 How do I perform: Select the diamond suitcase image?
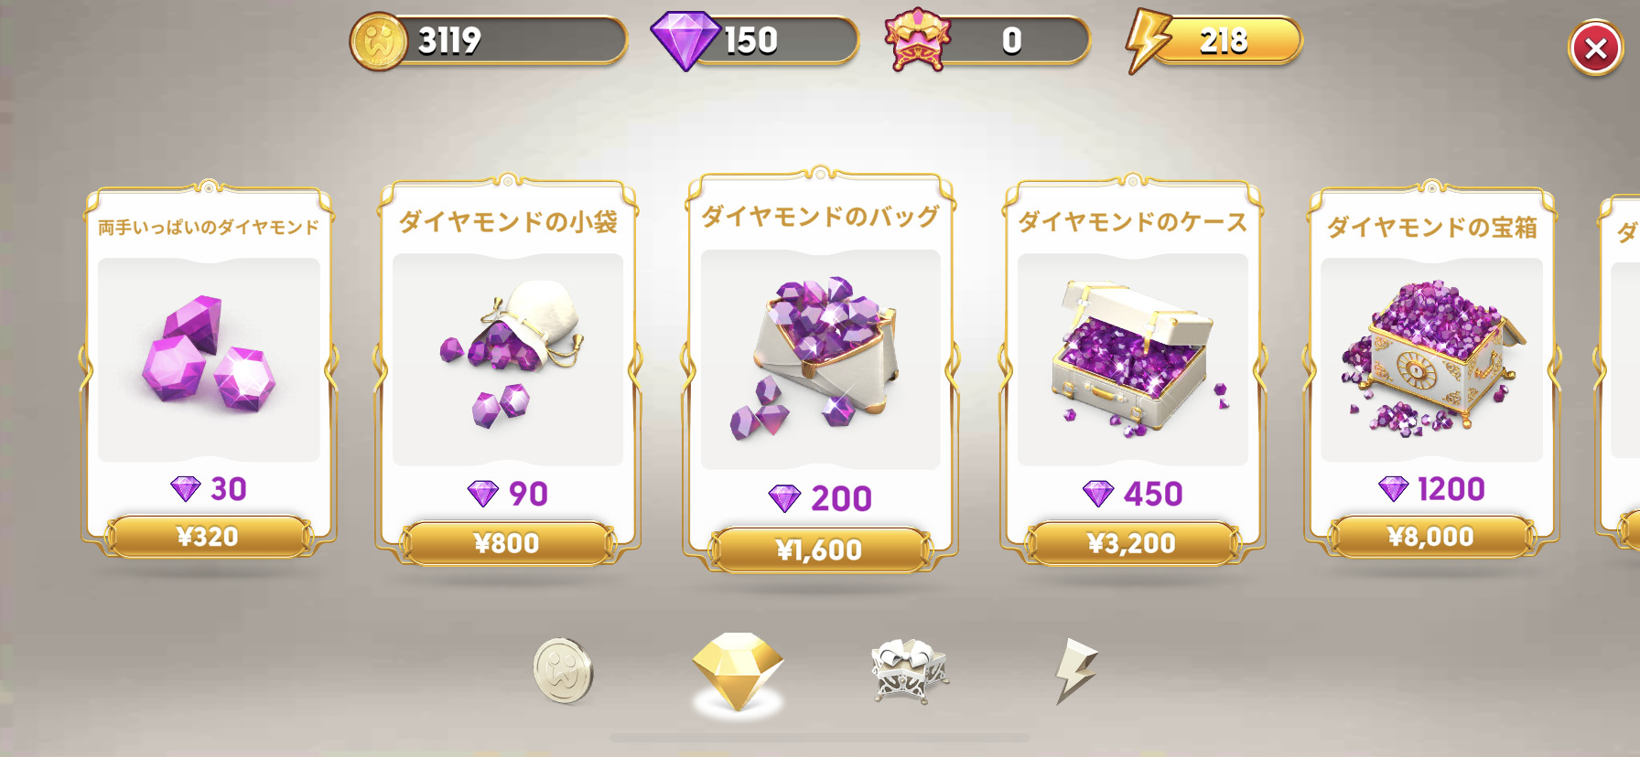pyautogui.click(x=1133, y=359)
